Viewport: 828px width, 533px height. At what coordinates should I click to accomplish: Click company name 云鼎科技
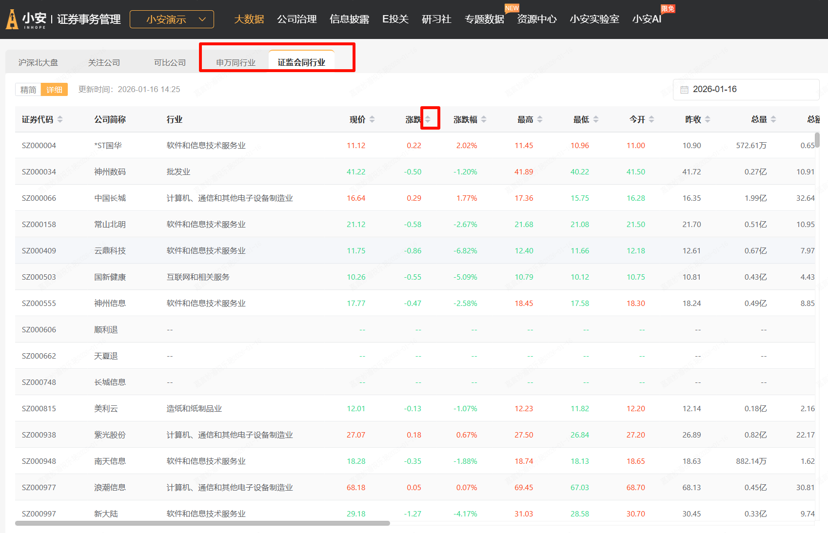point(110,250)
